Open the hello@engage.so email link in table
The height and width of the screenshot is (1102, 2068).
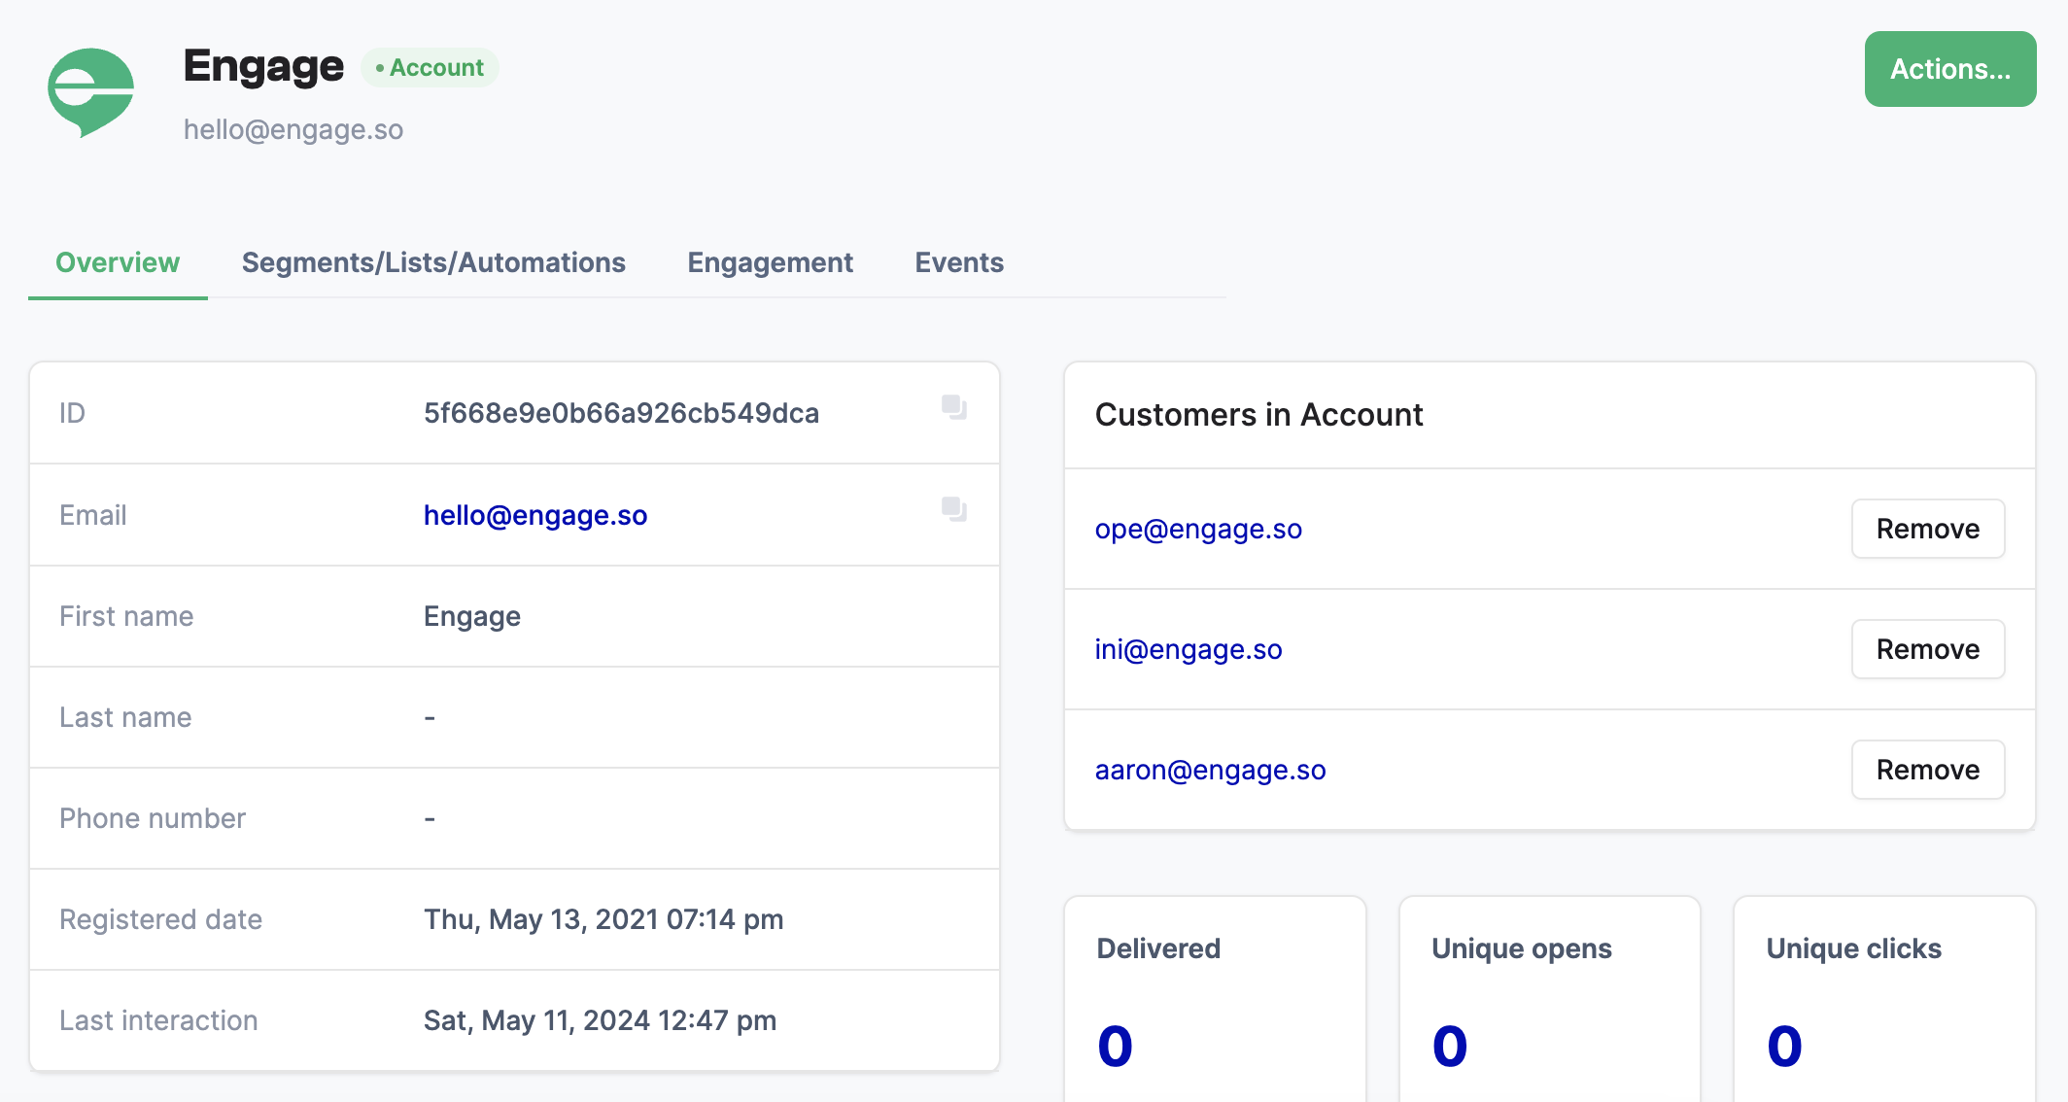[535, 515]
